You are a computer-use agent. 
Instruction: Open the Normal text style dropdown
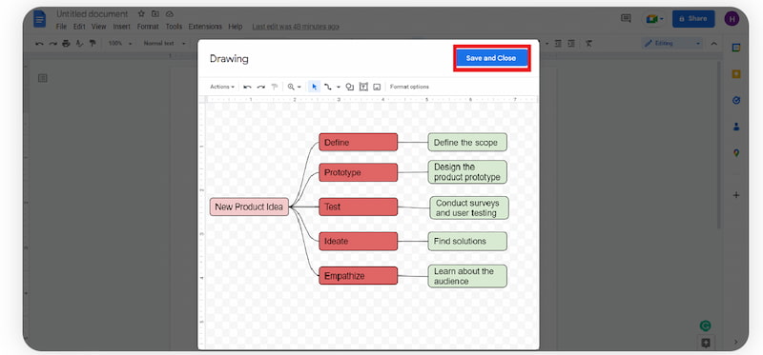(164, 44)
